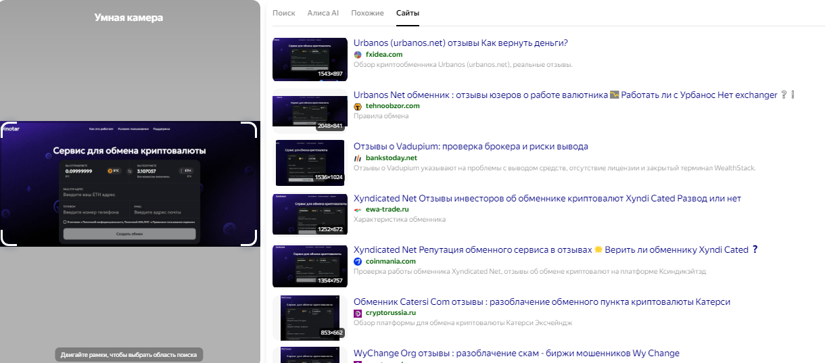Open the 'Обменник Catersi Com отзывы' result
The height and width of the screenshot is (363, 825).
(542, 301)
